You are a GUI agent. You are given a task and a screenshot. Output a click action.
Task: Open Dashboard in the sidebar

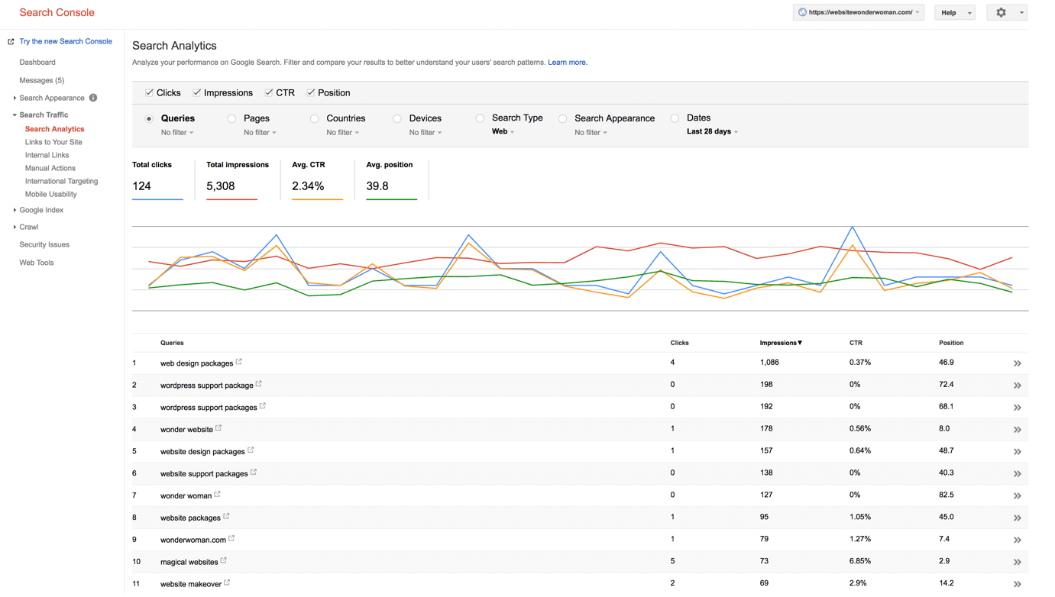[x=37, y=63]
